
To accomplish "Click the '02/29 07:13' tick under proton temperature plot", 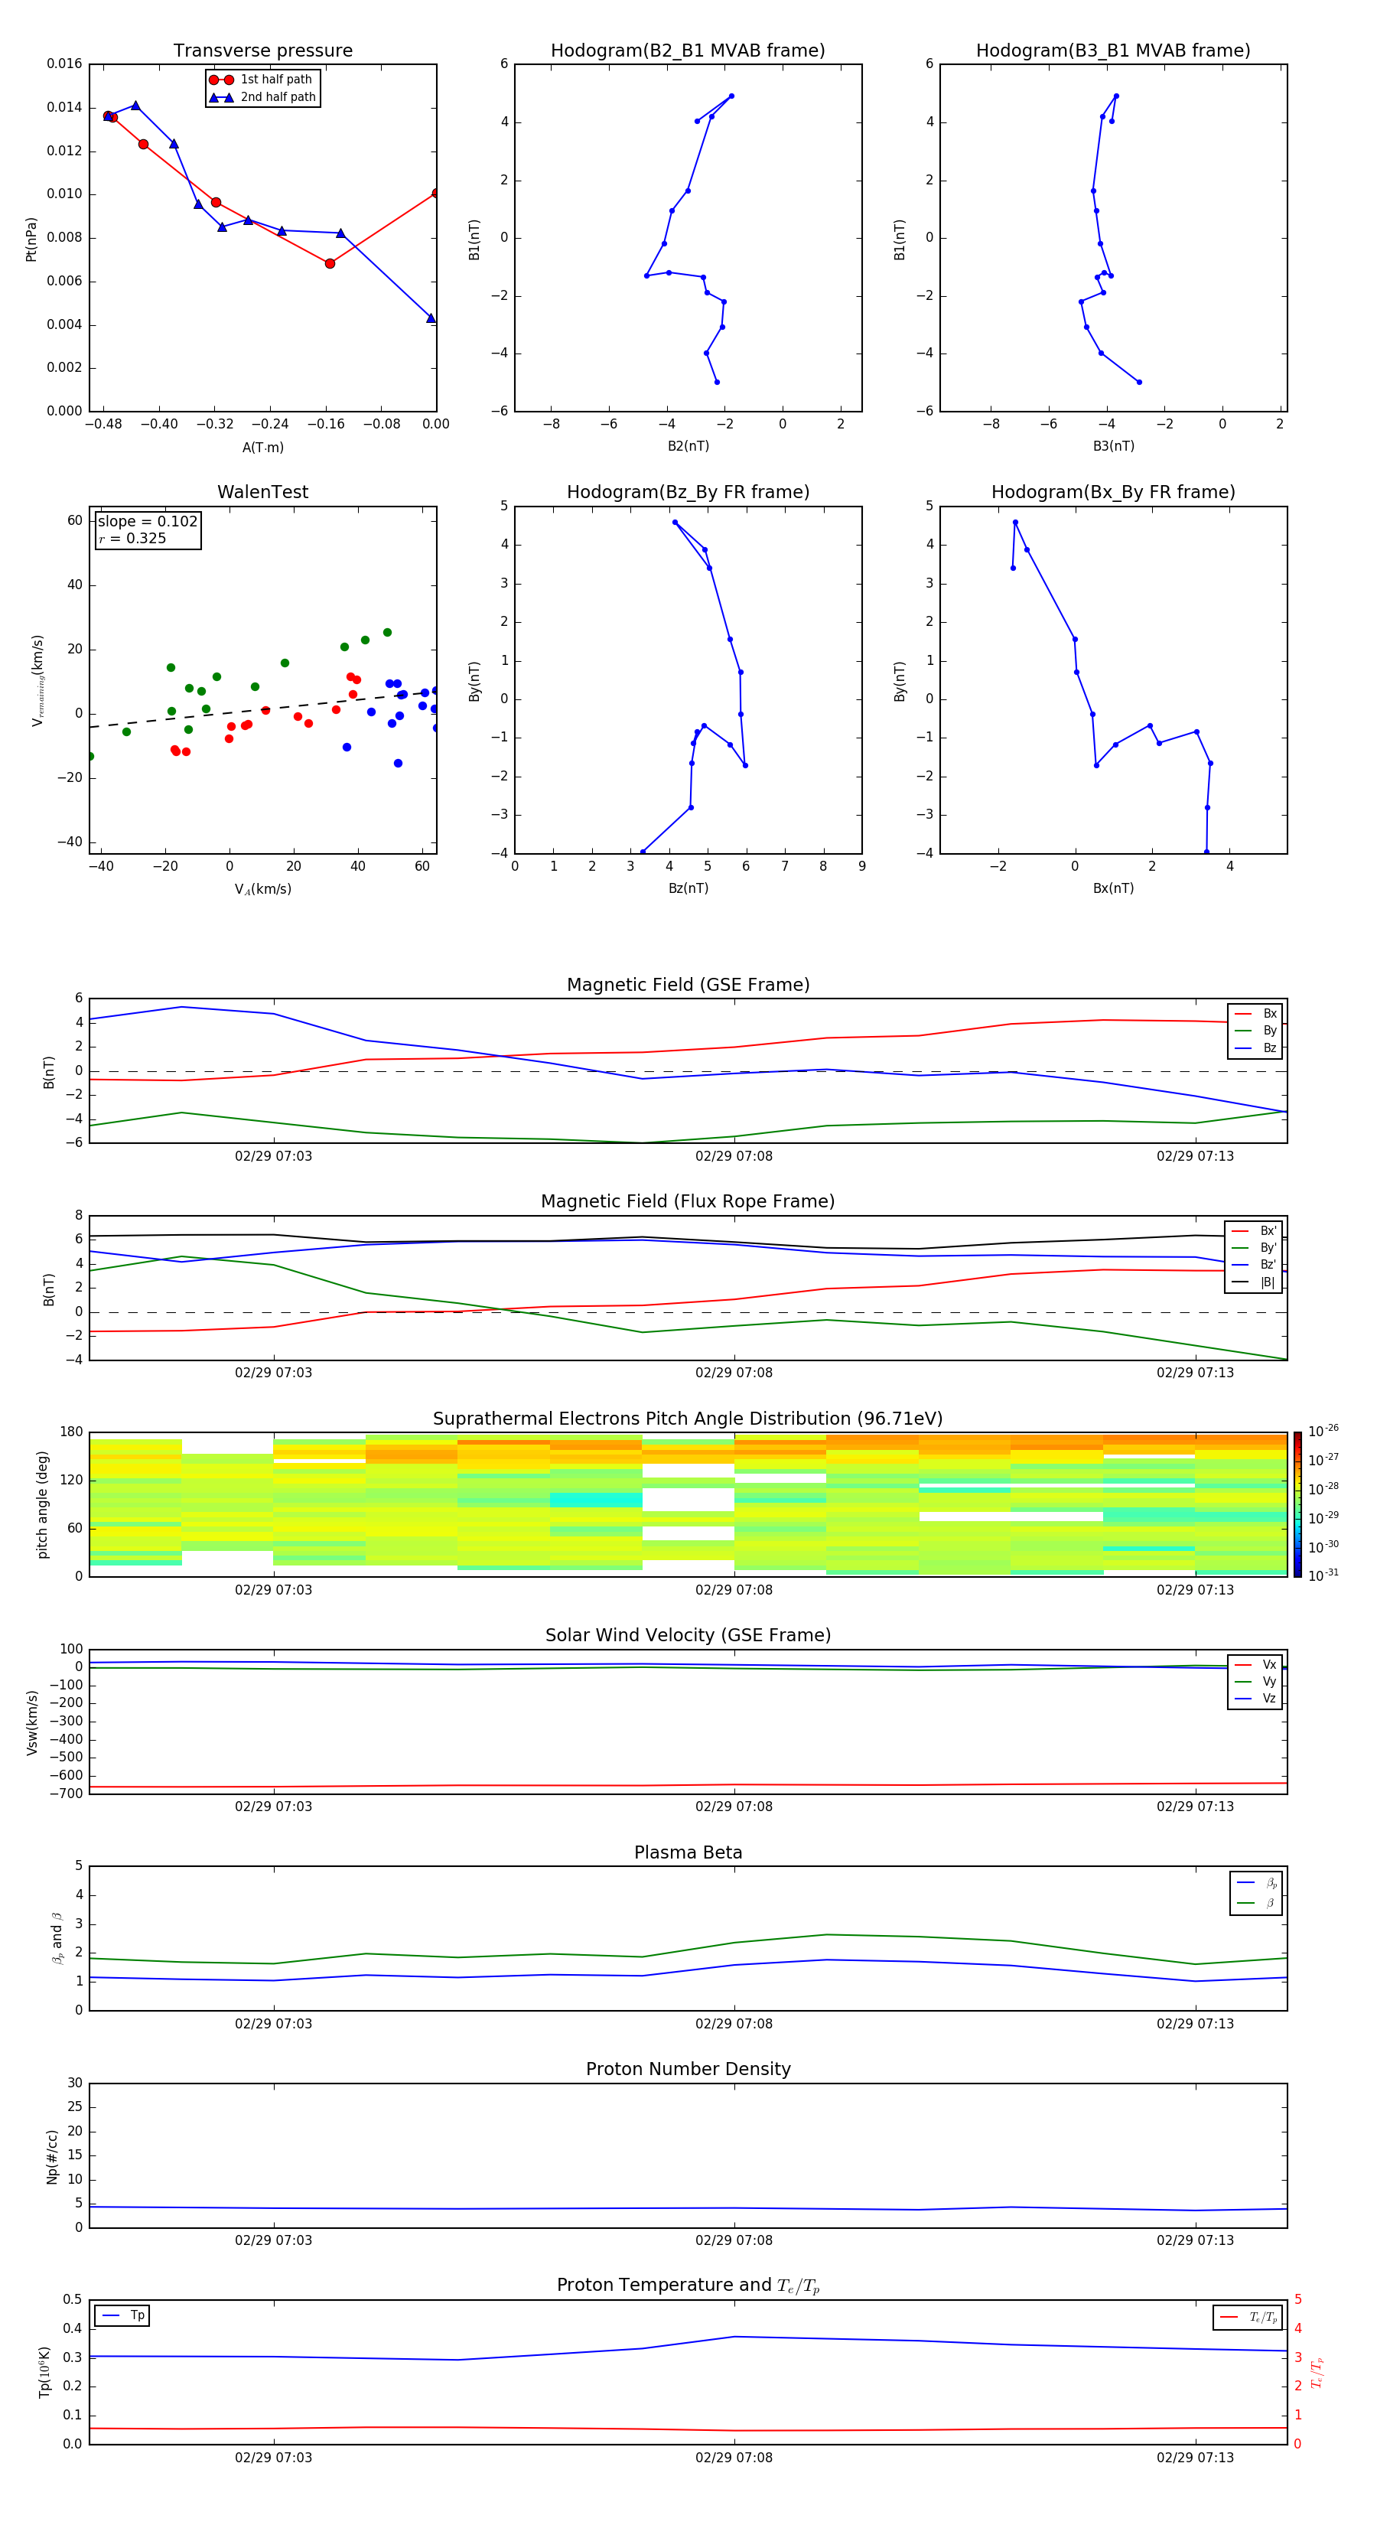I will [x=1195, y=2458].
